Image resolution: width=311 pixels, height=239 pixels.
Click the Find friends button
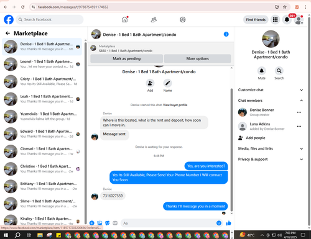(256, 20)
